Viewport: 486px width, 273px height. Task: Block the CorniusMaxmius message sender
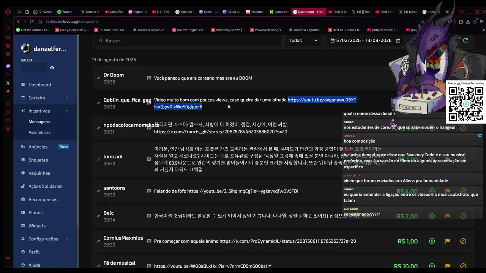point(463,241)
